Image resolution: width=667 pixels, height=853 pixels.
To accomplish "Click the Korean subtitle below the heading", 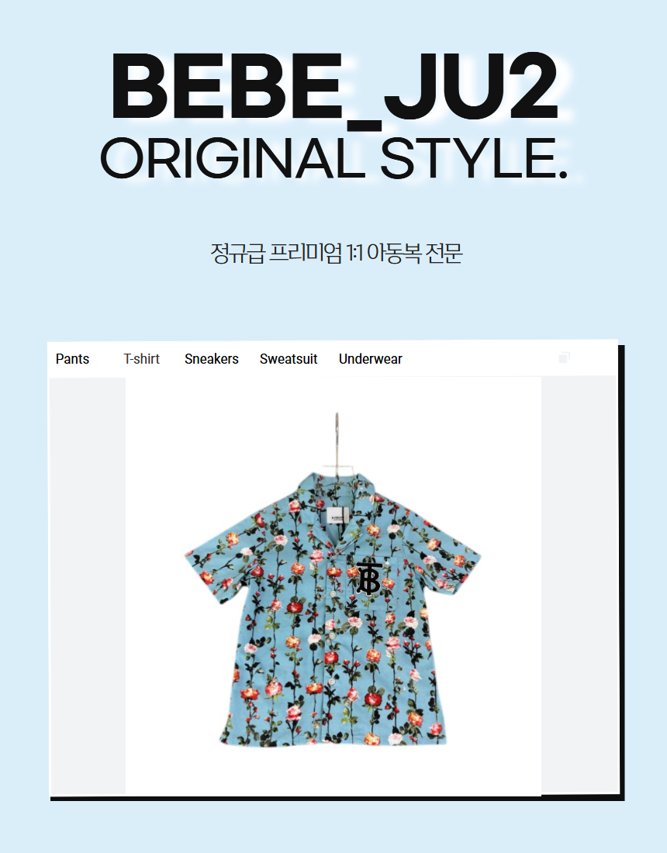I will 337,253.
